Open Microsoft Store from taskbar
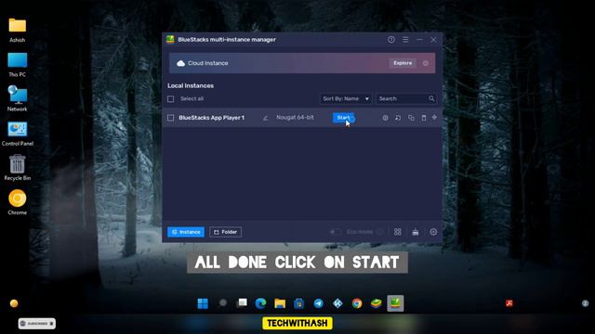The width and height of the screenshot is (595, 334). pyautogui.click(x=299, y=303)
